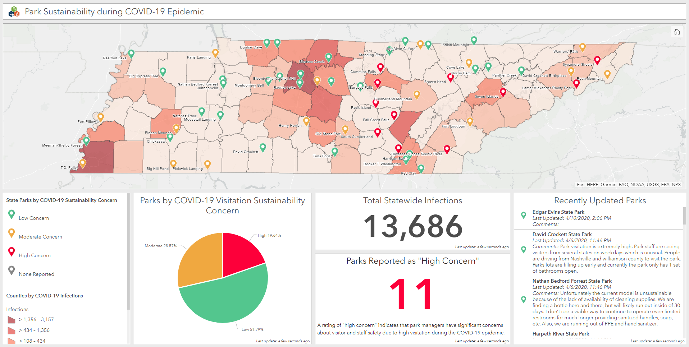Select the Norris Dam red park marker
Screen dimensions: 689x347
point(450,77)
